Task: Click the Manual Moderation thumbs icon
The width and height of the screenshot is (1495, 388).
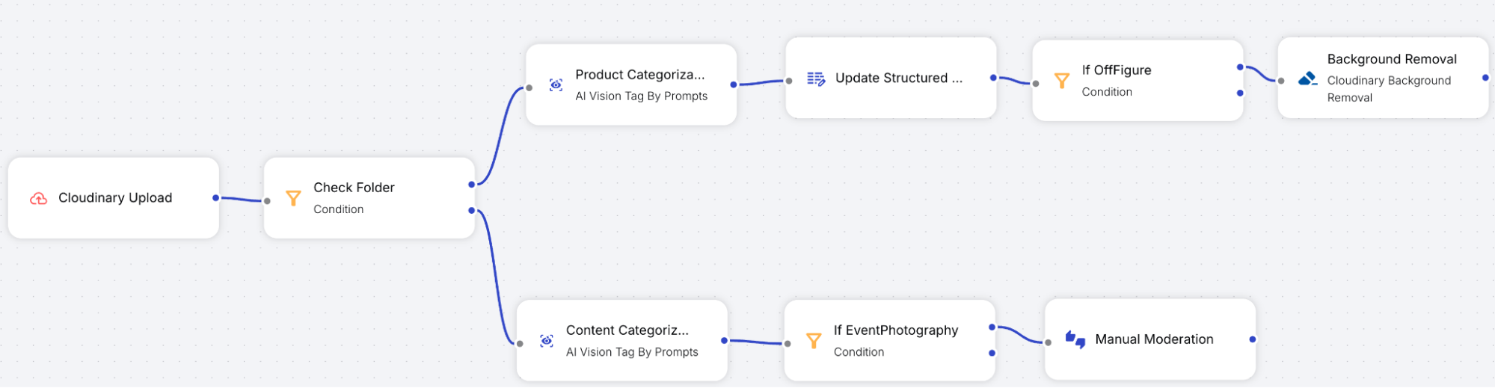Action: tap(1075, 339)
